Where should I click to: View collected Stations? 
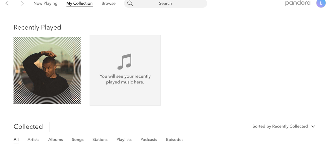[100, 140]
